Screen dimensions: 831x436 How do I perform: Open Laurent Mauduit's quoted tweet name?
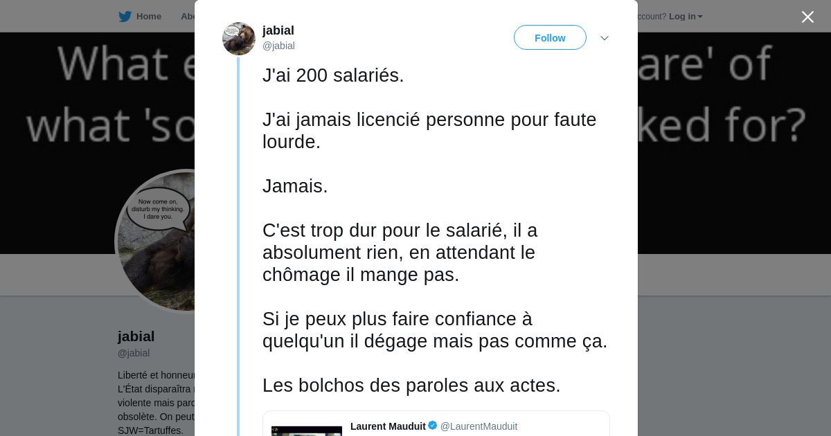[x=388, y=426]
